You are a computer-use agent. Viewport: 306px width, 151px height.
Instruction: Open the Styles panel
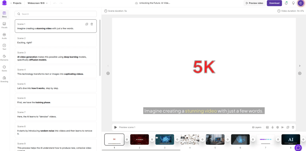[x=4, y=68]
